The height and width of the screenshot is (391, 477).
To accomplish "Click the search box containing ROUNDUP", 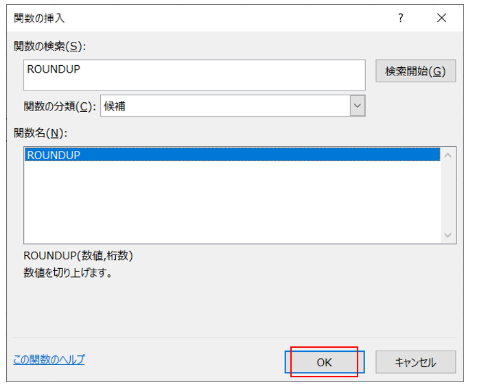I will (194, 75).
